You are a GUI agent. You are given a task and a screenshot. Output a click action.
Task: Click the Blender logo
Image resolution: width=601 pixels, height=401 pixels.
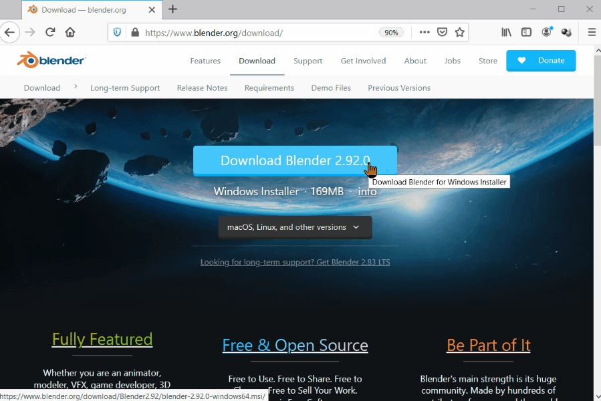(x=51, y=60)
